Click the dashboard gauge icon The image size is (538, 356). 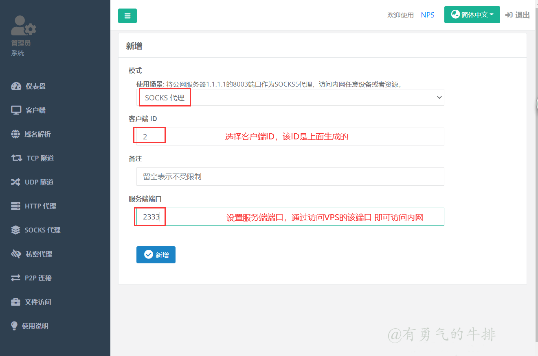16,86
